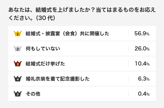Click the survey question title text
The height and width of the screenshot is (108, 164).
click(x=82, y=14)
